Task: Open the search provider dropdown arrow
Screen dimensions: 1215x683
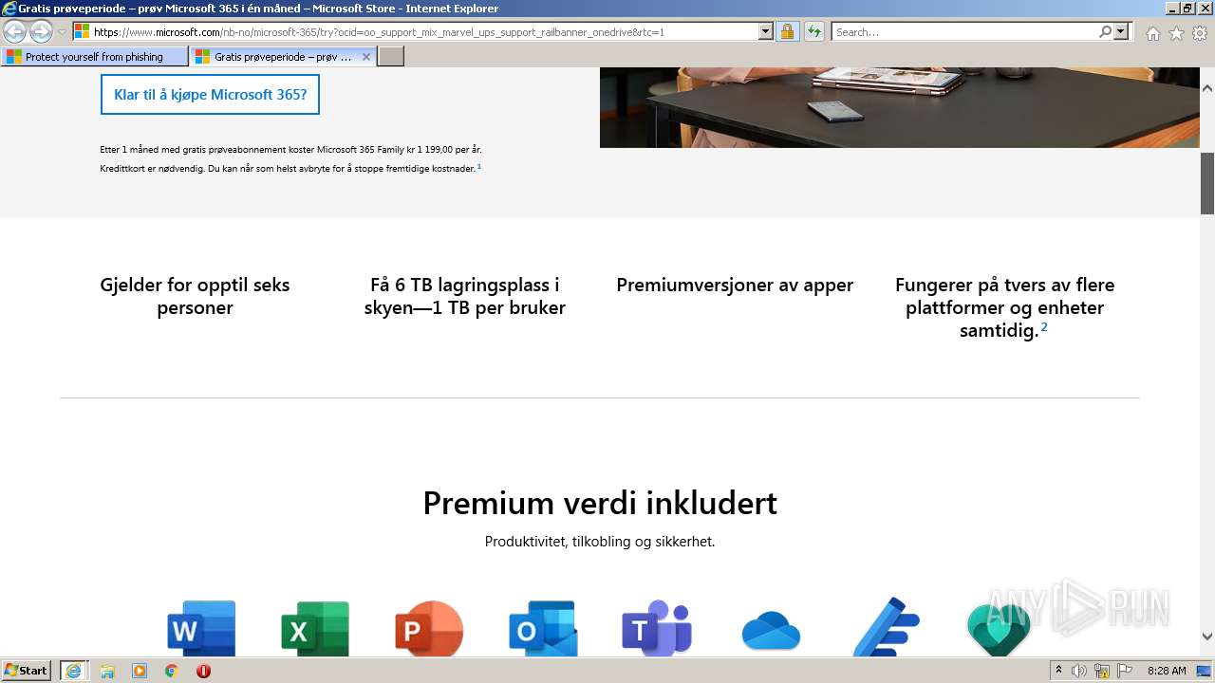Action: [x=1122, y=32]
